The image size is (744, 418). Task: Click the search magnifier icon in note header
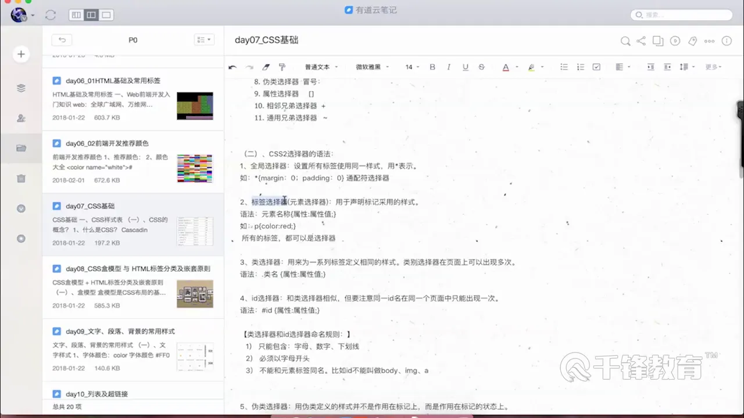pyautogui.click(x=625, y=41)
